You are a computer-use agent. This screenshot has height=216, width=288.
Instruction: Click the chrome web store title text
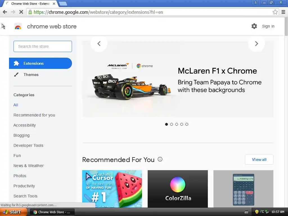pyautogui.click(x=52, y=26)
